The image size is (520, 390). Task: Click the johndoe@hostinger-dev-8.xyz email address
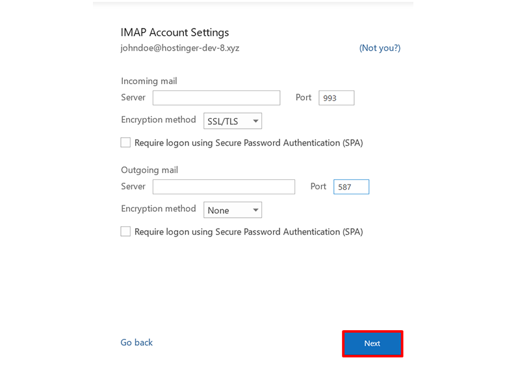[x=180, y=48]
